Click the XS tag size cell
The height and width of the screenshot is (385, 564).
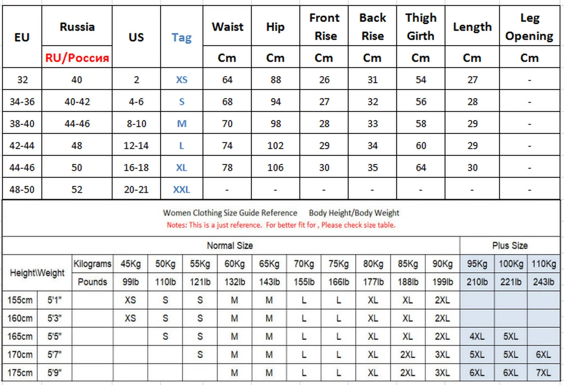pyautogui.click(x=181, y=80)
